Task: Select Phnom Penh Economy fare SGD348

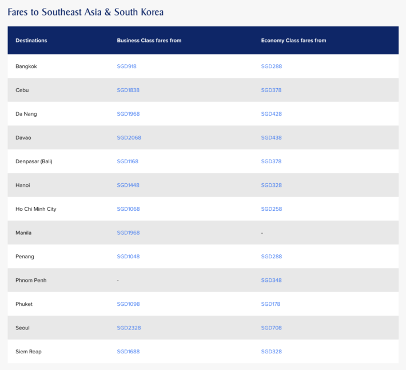Action: 271,281
